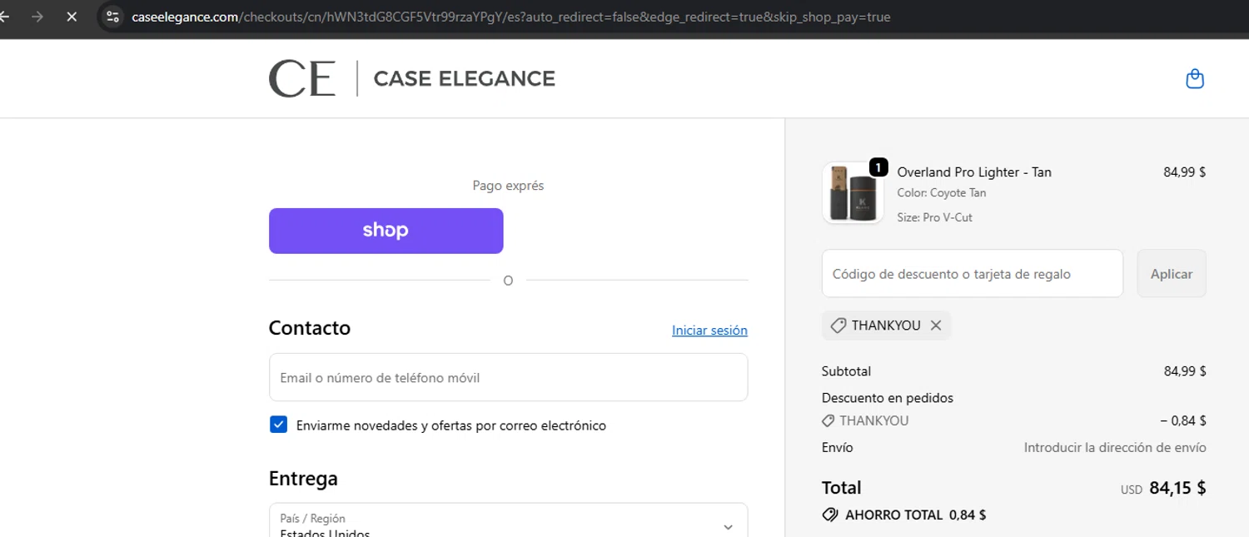Click the Subtotal amount 84,99 $

pyautogui.click(x=1185, y=371)
